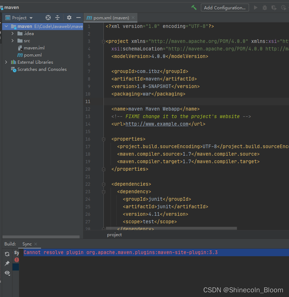Screen dimensions: 289x297
Task: Toggle the pin tab icon
Action: (x=7, y=263)
